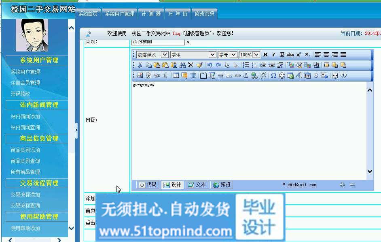The width and height of the screenshot is (381, 242).
Task: Open the 段落样式 paragraph style dropdown
Action: click(x=152, y=55)
